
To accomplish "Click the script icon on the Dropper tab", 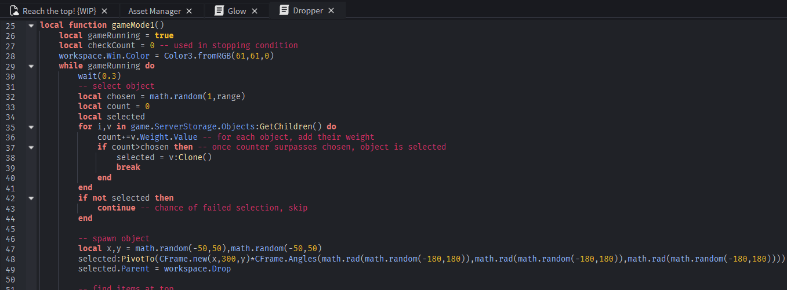I will click(x=284, y=10).
